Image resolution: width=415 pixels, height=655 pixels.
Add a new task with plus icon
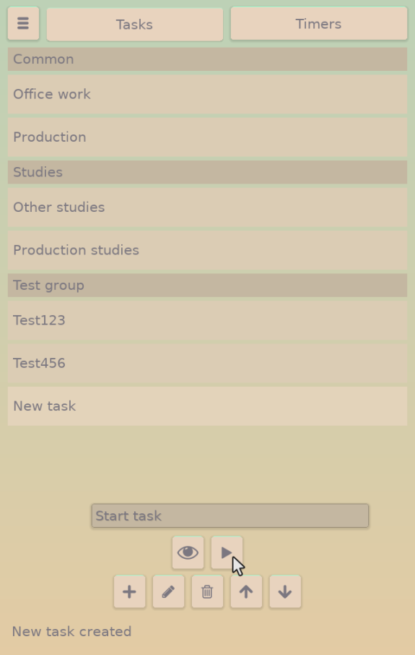point(129,591)
